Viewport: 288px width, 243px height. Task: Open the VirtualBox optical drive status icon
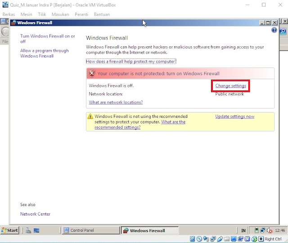199,239
